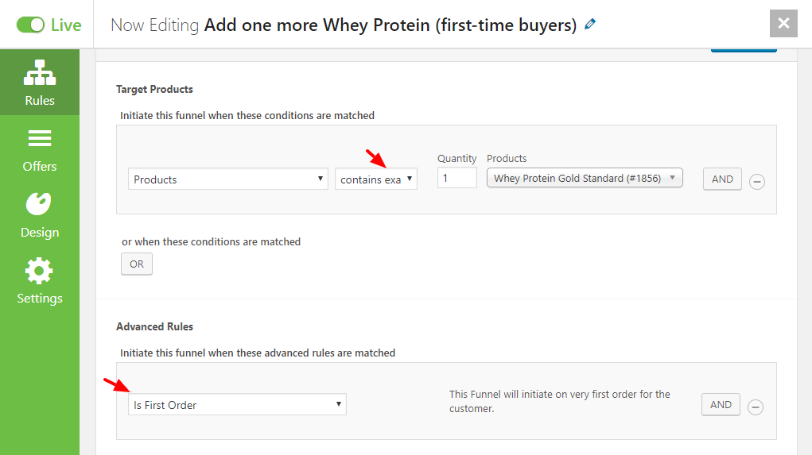Add AND condition to Target Products

(x=722, y=179)
